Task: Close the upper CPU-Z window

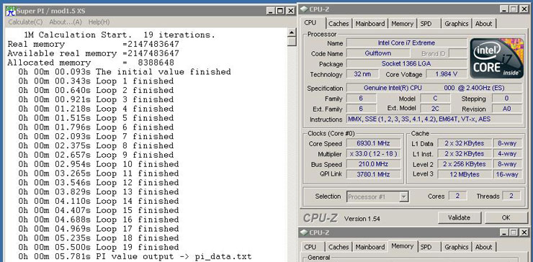Action: [x=524, y=9]
